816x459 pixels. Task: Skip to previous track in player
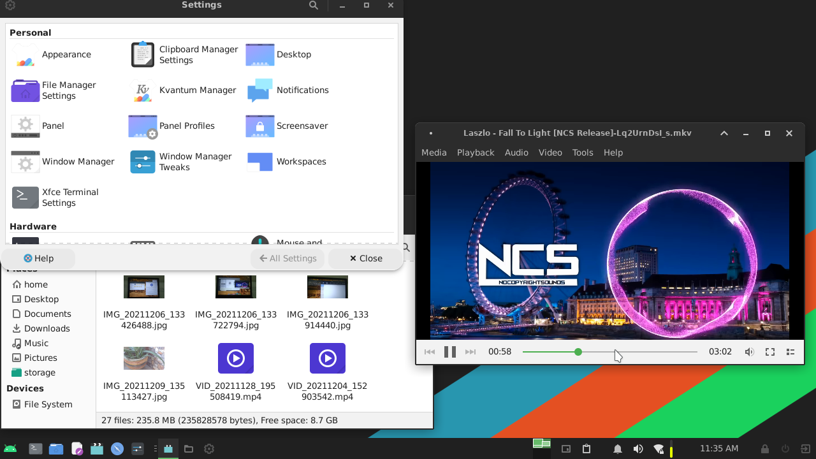coord(430,352)
